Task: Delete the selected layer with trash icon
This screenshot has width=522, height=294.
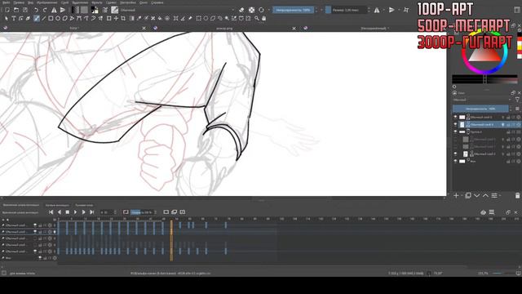Action: (517, 196)
